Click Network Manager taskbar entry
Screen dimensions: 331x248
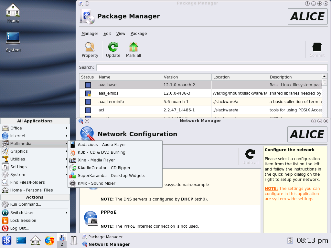coord(106,244)
